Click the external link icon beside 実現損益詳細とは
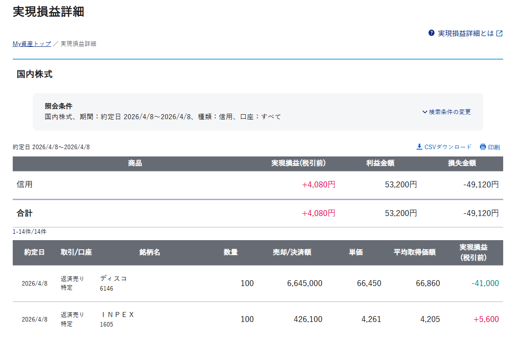Image resolution: width=515 pixels, height=337 pixels. tap(500, 33)
